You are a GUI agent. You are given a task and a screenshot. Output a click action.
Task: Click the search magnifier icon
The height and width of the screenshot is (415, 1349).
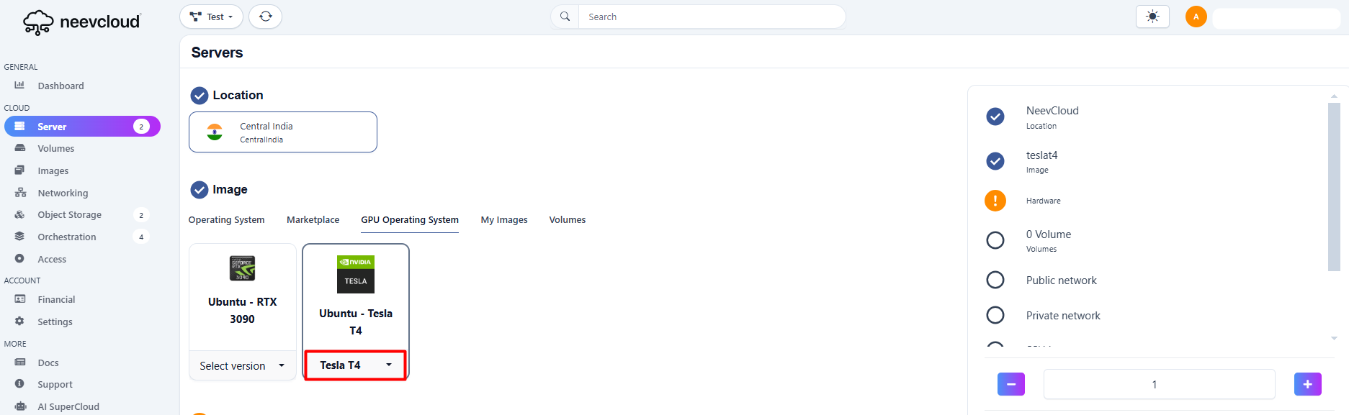[565, 17]
